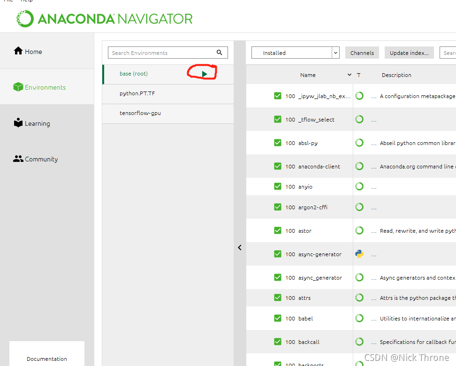Sort packages by Name column
This screenshot has height=366, width=456.
[308, 75]
